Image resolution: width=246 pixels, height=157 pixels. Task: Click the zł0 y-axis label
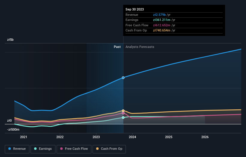pos(9,121)
